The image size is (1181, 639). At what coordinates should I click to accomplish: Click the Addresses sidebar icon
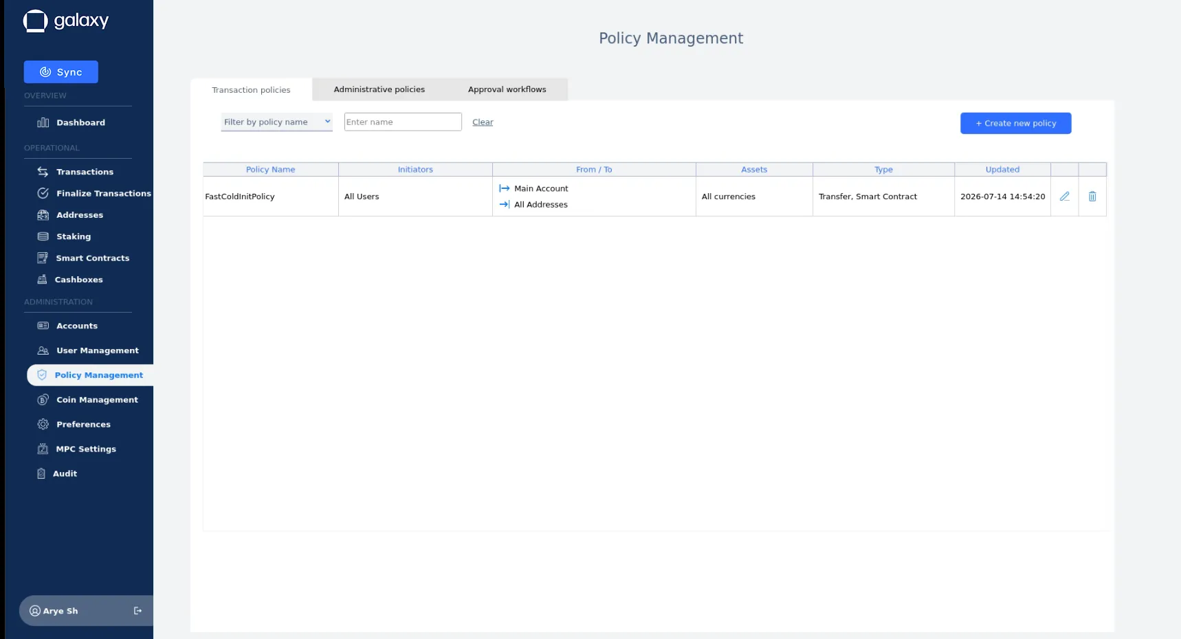(x=43, y=215)
